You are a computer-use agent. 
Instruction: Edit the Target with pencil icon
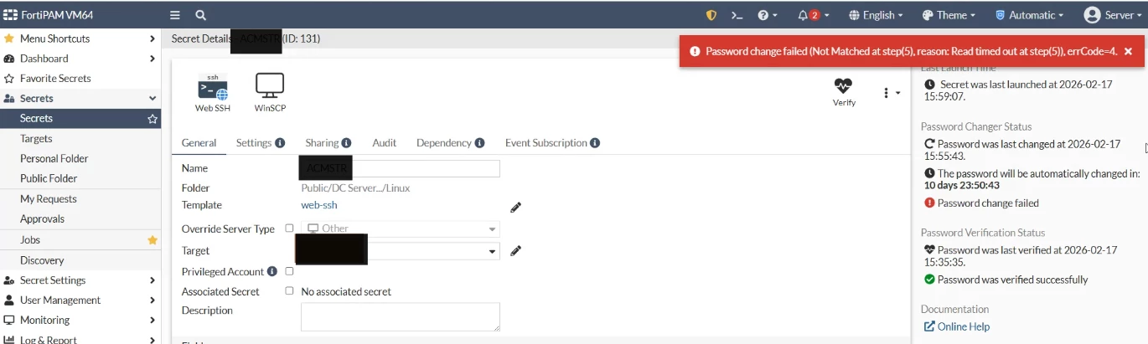[x=515, y=250]
